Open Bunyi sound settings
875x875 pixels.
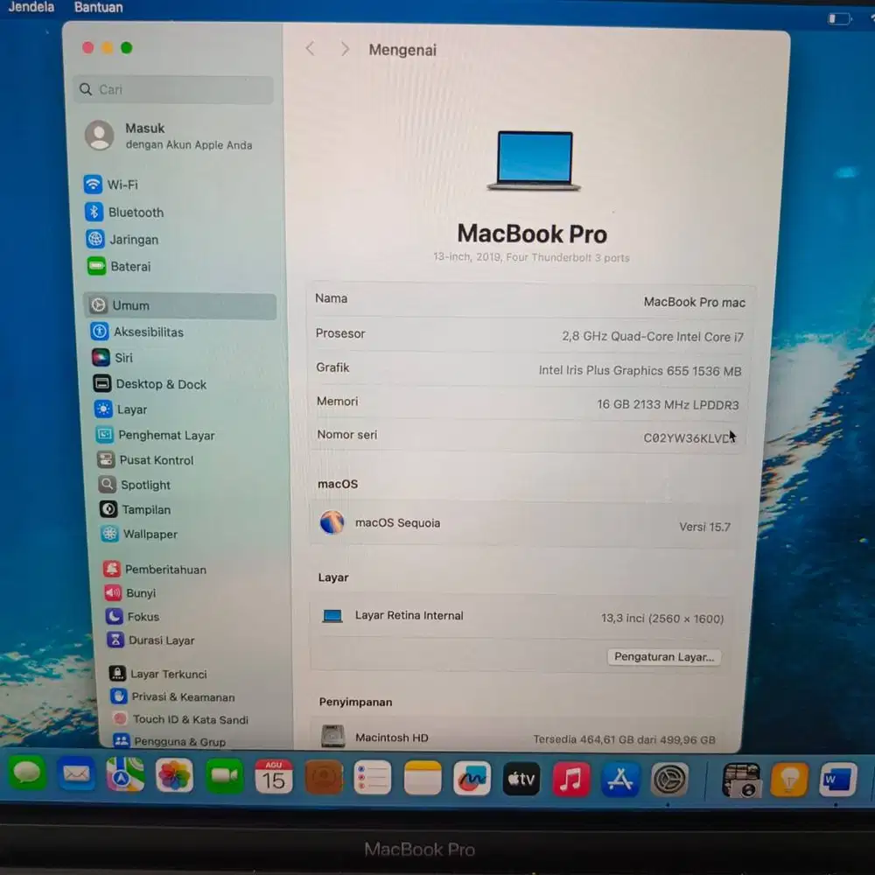(x=130, y=592)
